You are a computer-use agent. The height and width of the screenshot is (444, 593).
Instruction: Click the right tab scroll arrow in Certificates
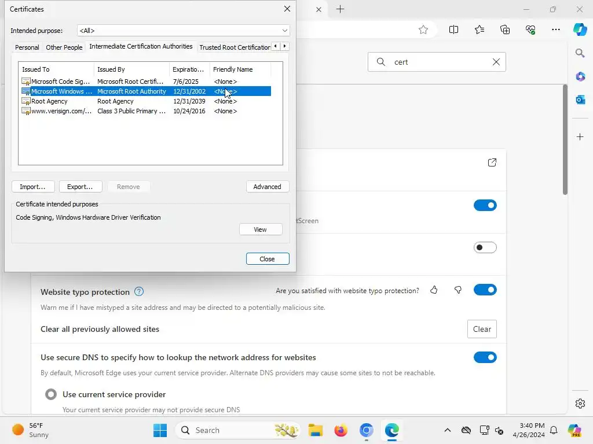tap(285, 46)
